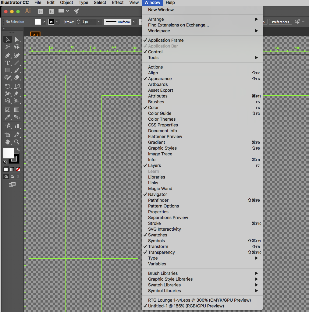This screenshot has height=312, width=309.
Task: Select the Eyedropper tool
Action: click(x=8, y=117)
